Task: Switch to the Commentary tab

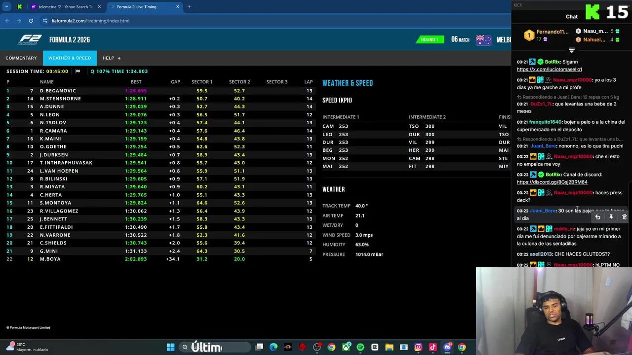Action: (21, 58)
